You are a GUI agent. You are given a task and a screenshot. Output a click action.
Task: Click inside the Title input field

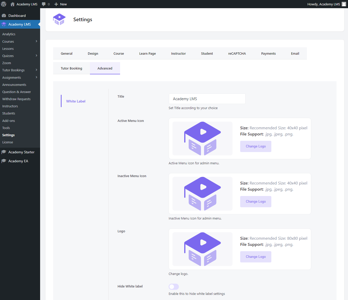[x=207, y=99]
